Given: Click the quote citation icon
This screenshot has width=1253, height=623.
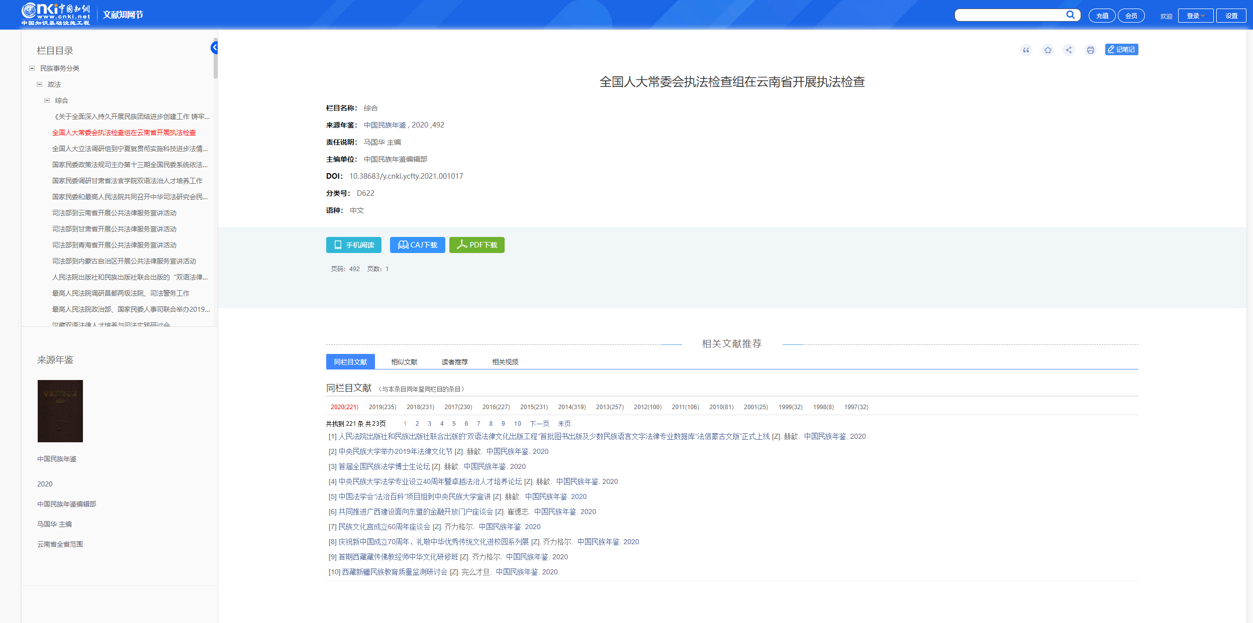Looking at the screenshot, I should point(1026,50).
